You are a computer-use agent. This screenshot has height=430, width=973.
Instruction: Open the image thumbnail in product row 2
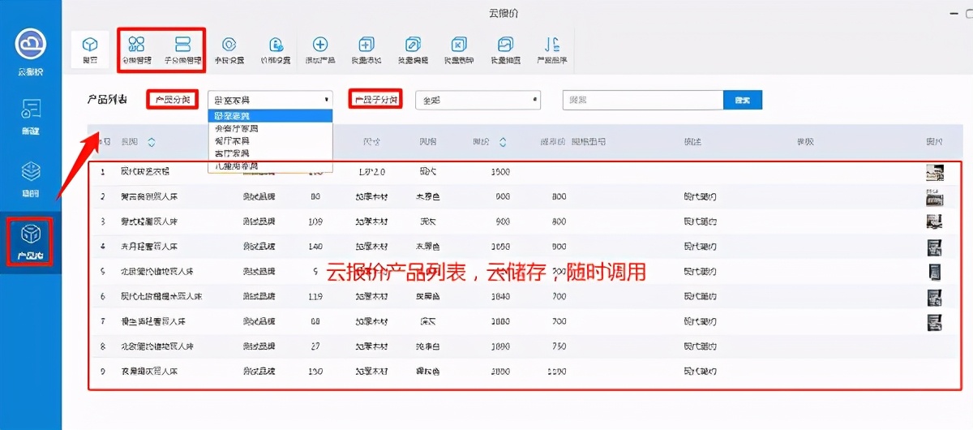(935, 197)
